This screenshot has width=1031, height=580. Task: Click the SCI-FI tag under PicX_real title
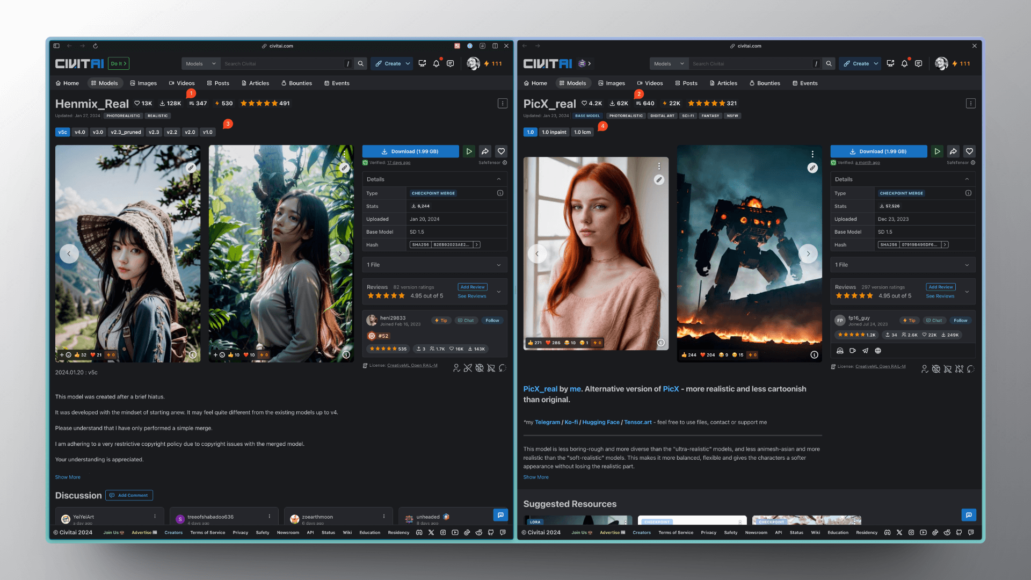(688, 116)
